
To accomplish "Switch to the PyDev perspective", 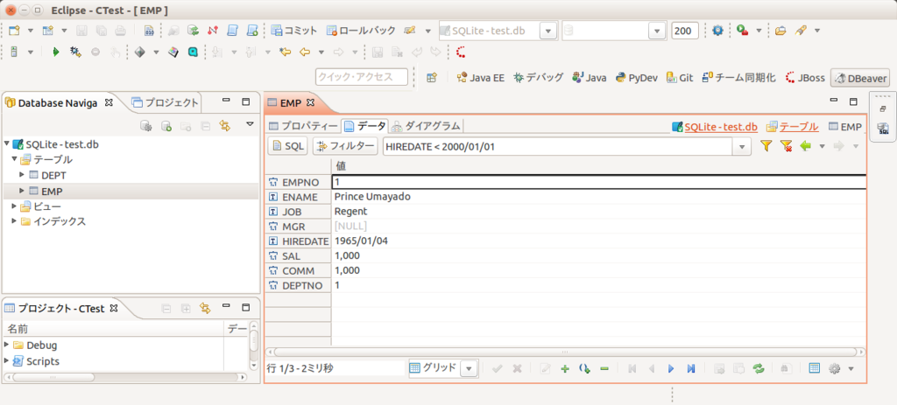I will click(x=636, y=78).
